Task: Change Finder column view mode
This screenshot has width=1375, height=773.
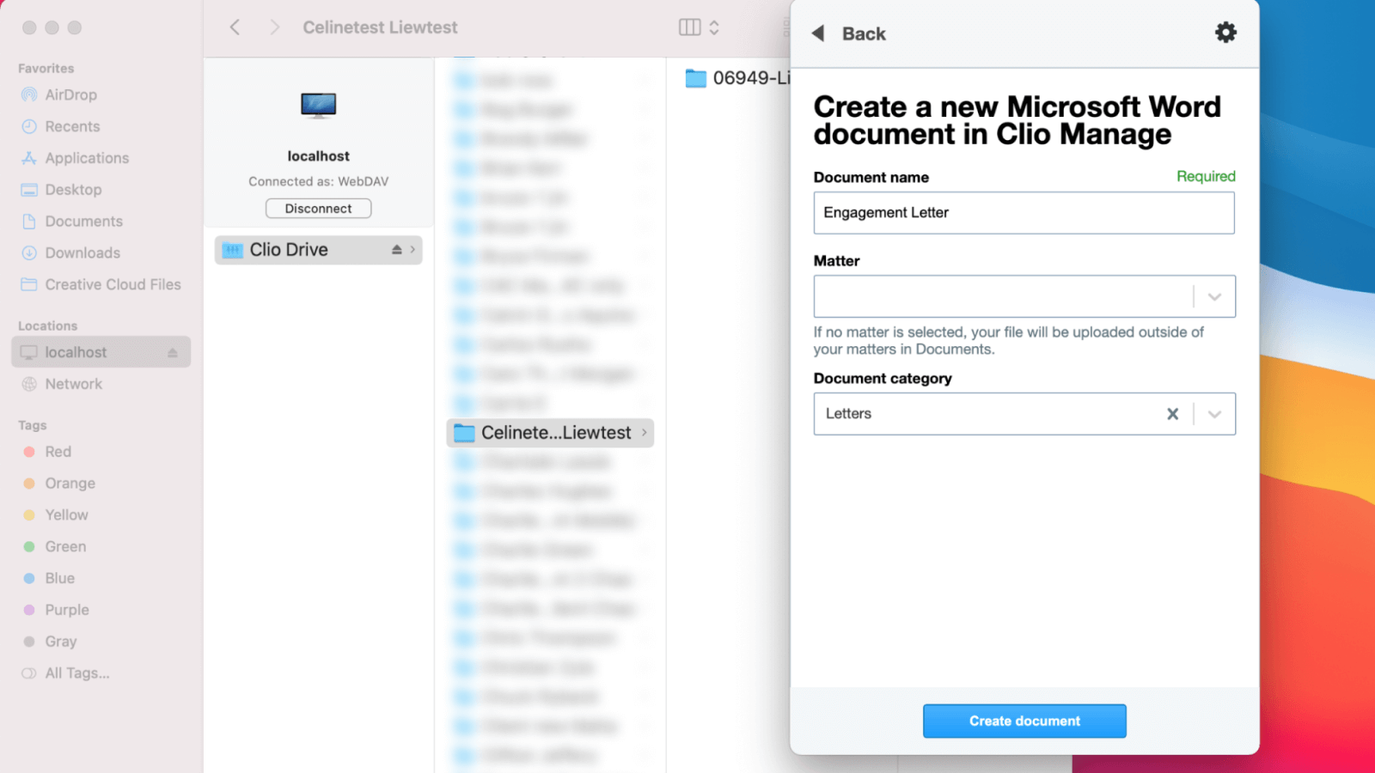Action: tap(689, 27)
